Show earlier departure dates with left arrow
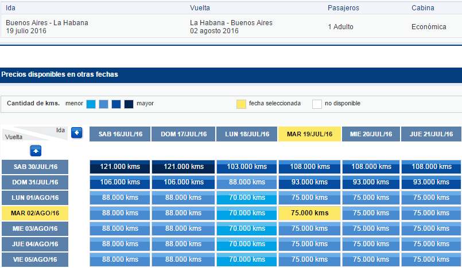Image resolution: width=462 pixels, height=268 pixels. click(x=76, y=133)
